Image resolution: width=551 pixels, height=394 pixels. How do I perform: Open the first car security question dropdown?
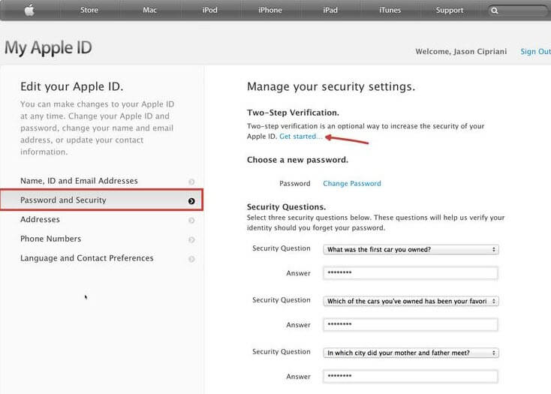411,249
